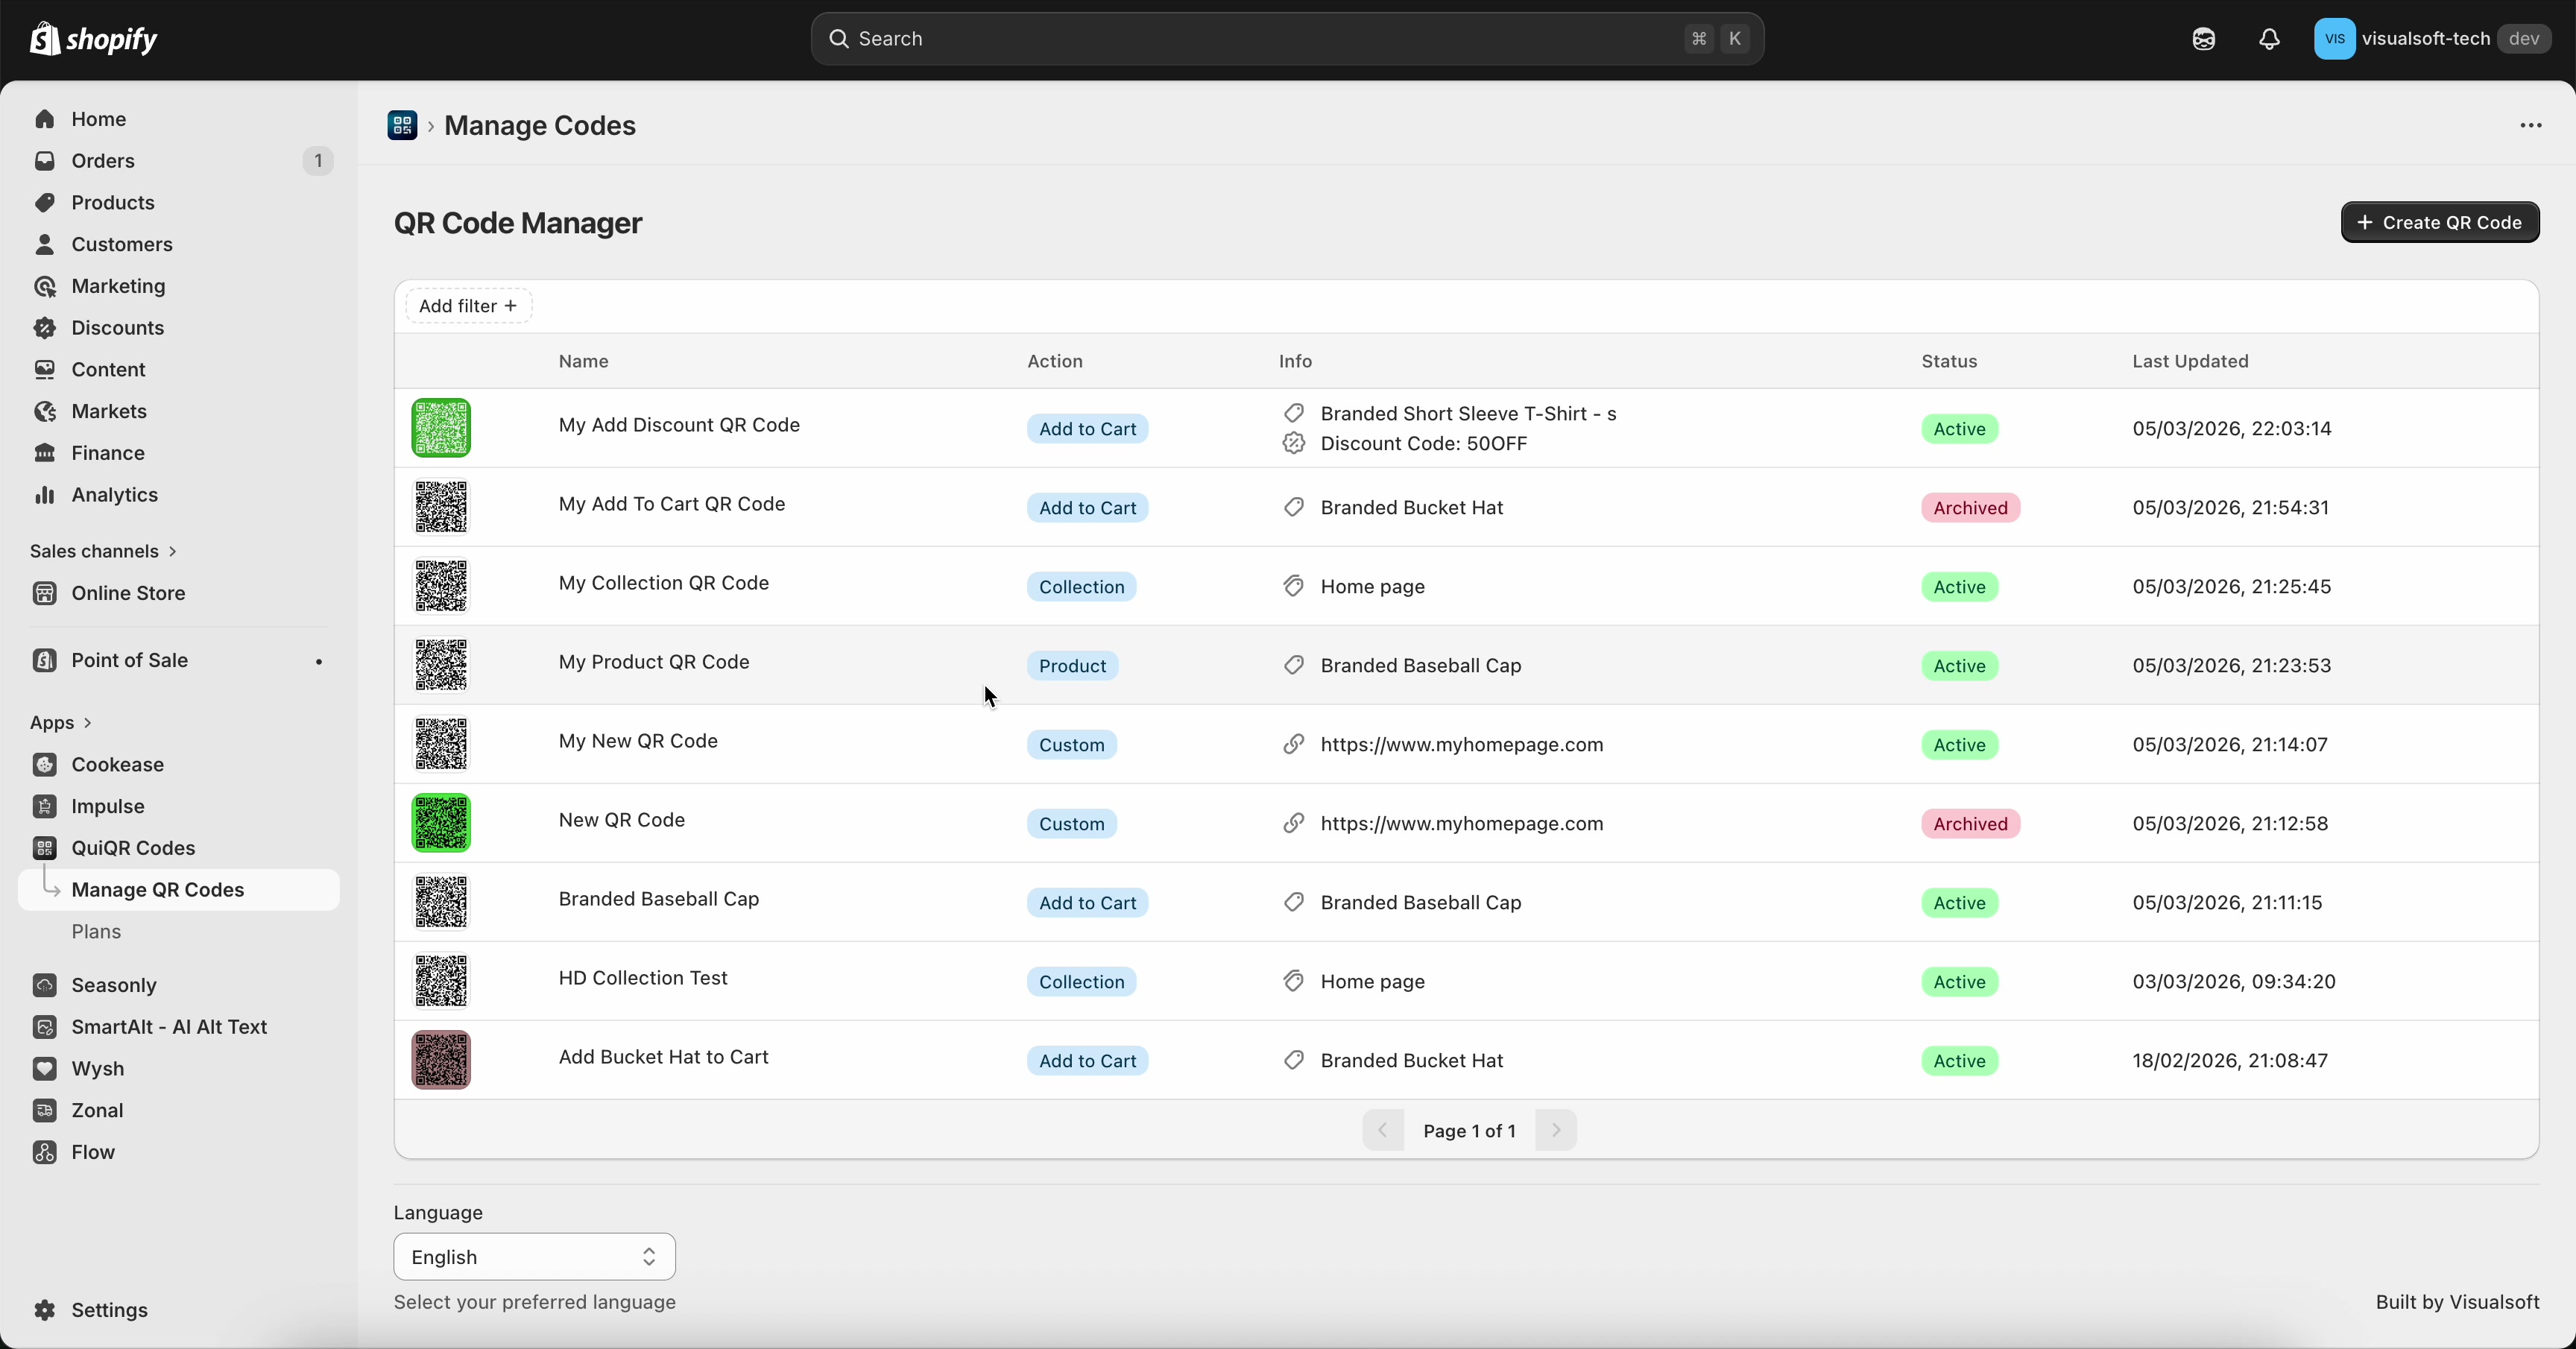
Task: Open Discounts from the sidebar icon
Action: pyautogui.click(x=46, y=327)
